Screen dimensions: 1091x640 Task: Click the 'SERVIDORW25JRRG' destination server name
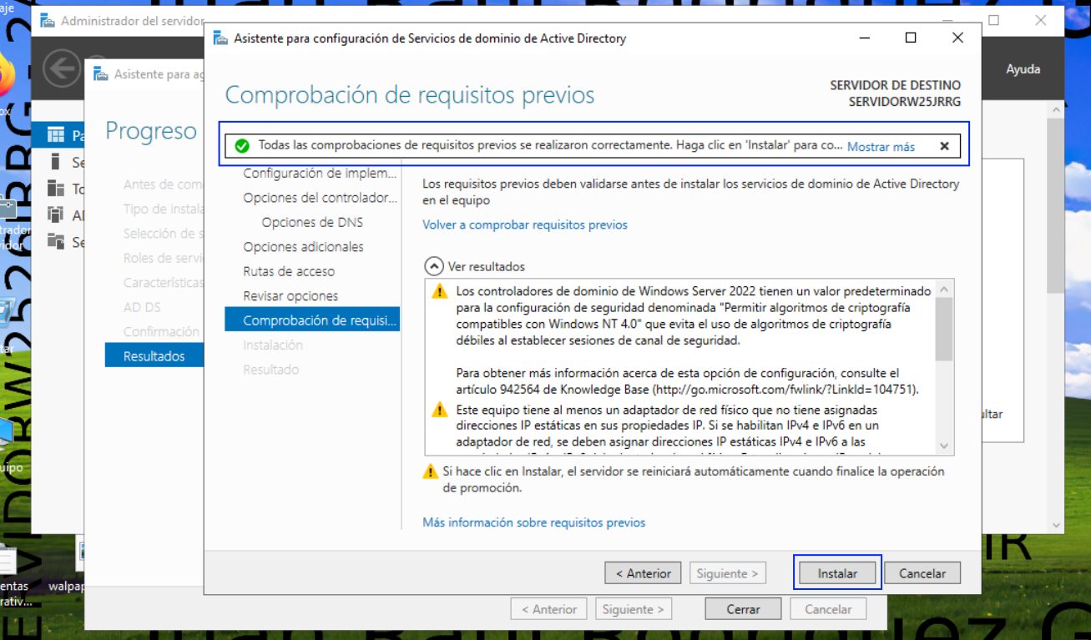905,102
